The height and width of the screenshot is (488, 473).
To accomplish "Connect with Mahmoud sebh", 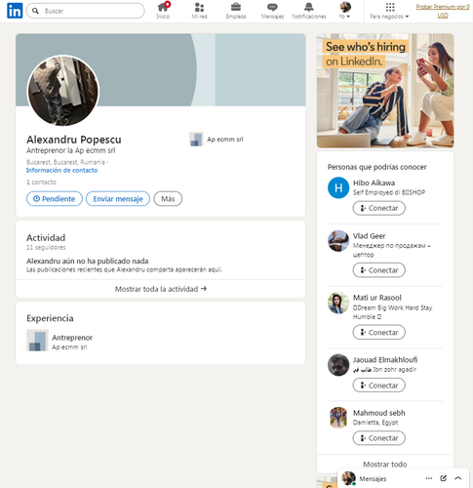I will pyautogui.click(x=379, y=438).
